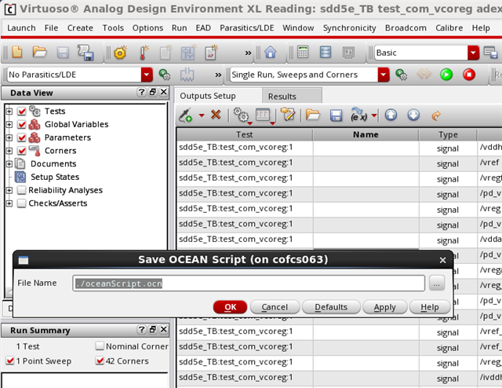This screenshot has height=388, width=502.
Task: Undock the Data View panel
Action: click(153, 93)
